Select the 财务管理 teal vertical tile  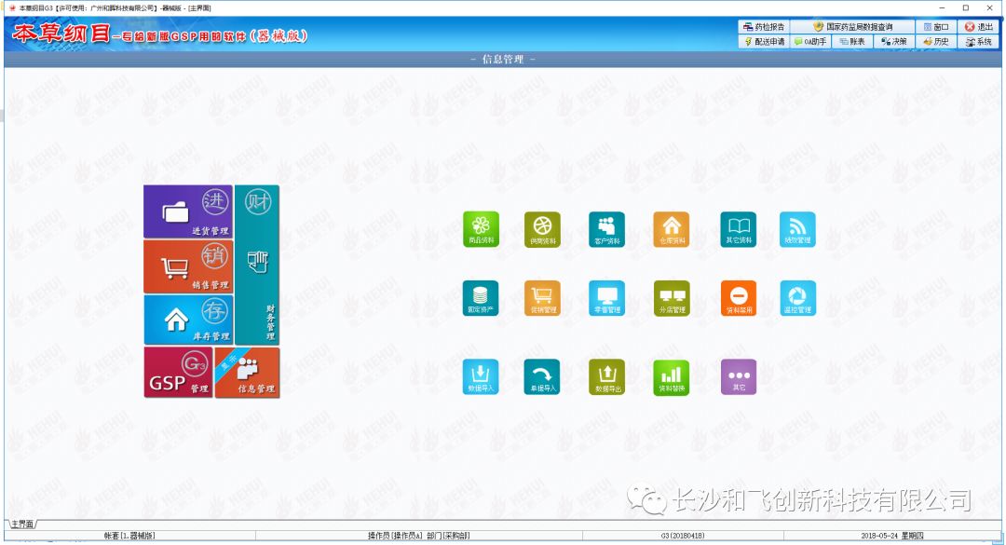pos(257,266)
